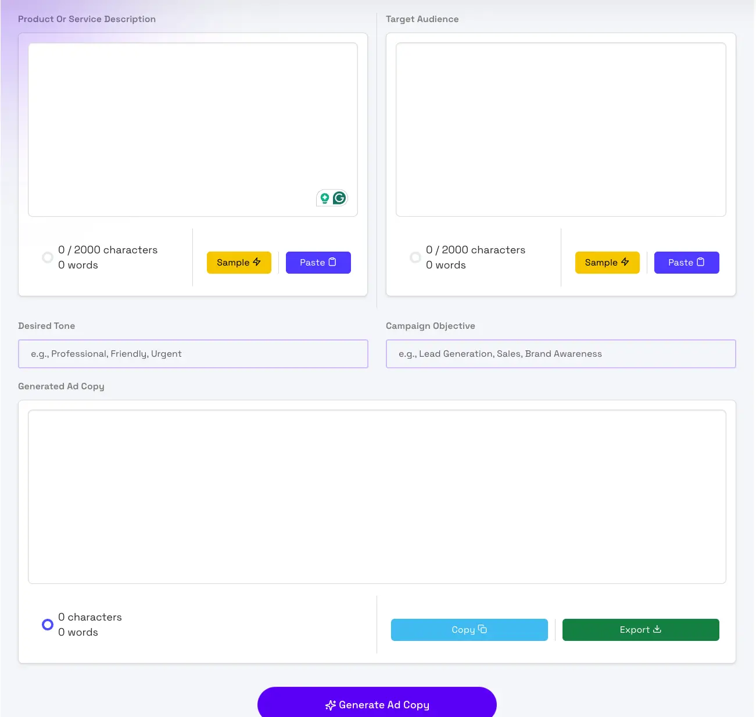Click the Campaign Objective input field
756x717 pixels.
[x=561, y=354]
